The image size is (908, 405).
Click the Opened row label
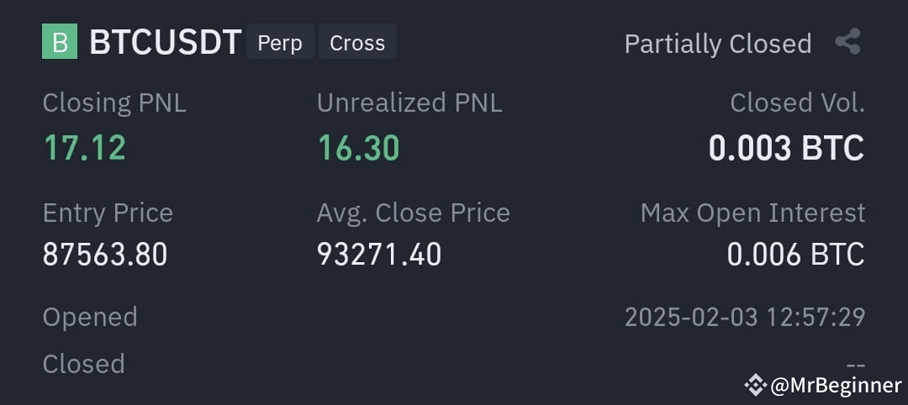(90, 318)
